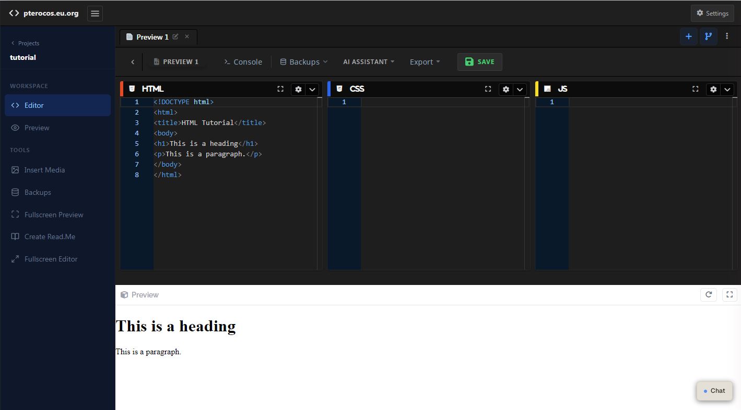Open HTML panel settings gear
The height and width of the screenshot is (410, 741).
298,89
